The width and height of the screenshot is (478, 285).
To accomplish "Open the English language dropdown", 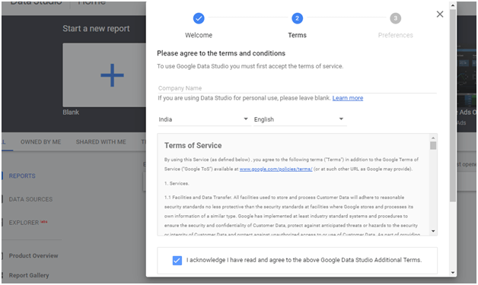I will pyautogui.click(x=300, y=119).
